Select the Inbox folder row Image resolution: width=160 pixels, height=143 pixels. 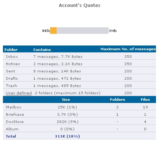pos(79,56)
